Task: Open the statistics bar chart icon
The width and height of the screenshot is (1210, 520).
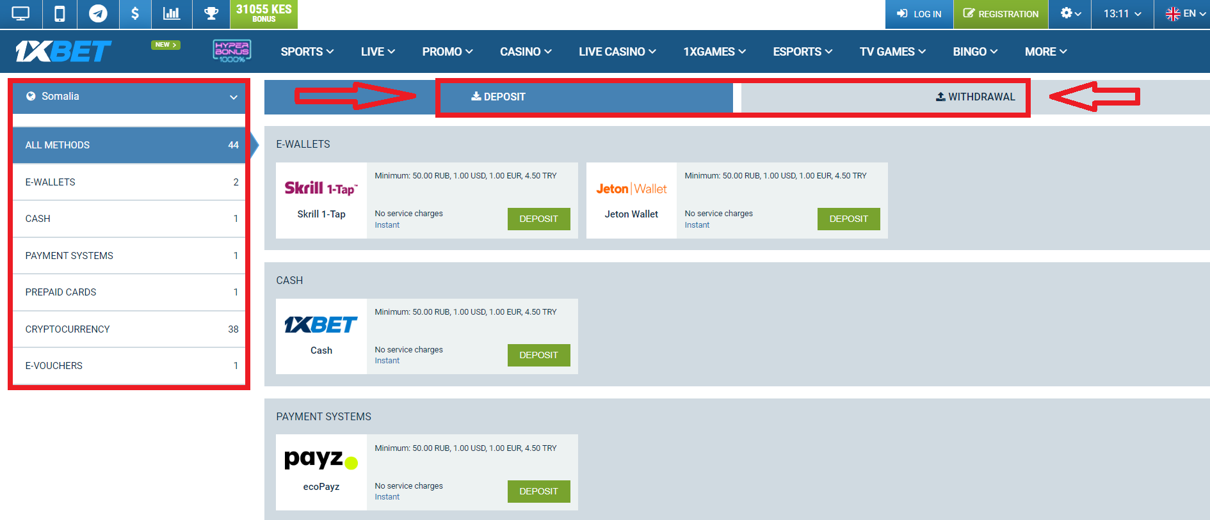Action: 172,13
